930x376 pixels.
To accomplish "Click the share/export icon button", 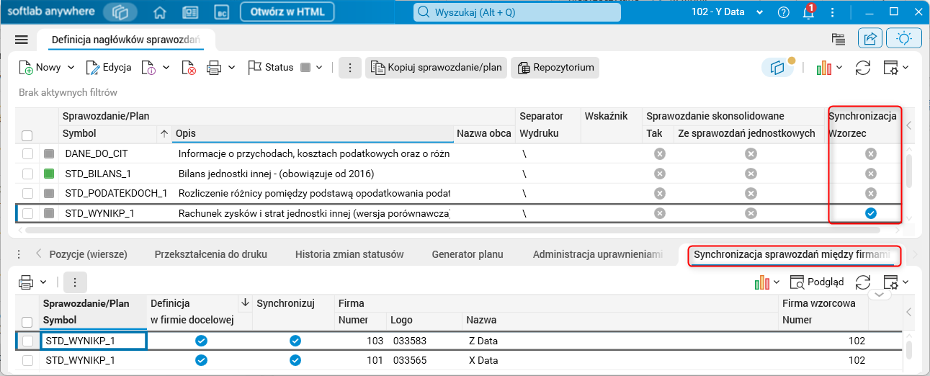I will pos(869,39).
